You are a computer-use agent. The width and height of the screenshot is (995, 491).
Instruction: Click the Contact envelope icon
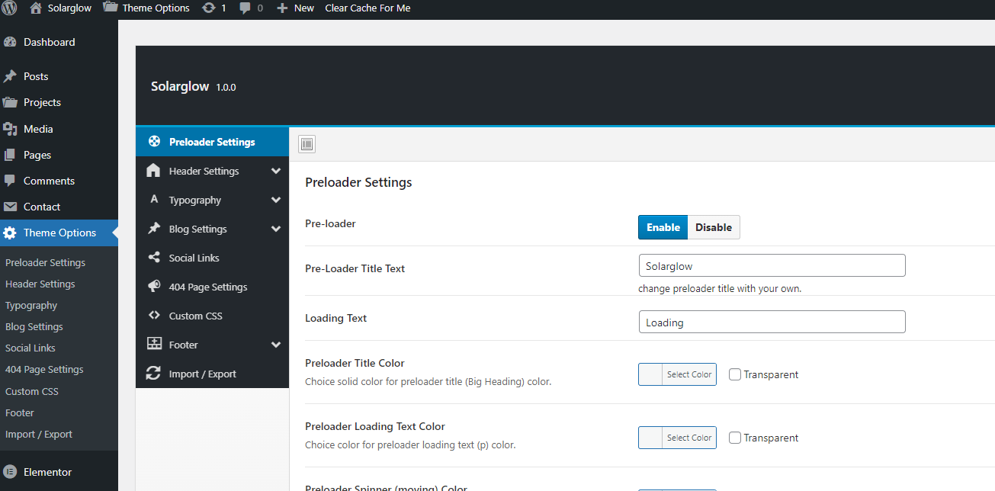point(10,207)
